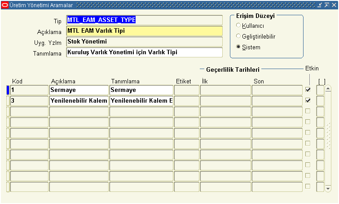Image resolution: width=339 pixels, height=204 pixels.
Task: Select Kod cell containing value 1
Action: [29, 90]
